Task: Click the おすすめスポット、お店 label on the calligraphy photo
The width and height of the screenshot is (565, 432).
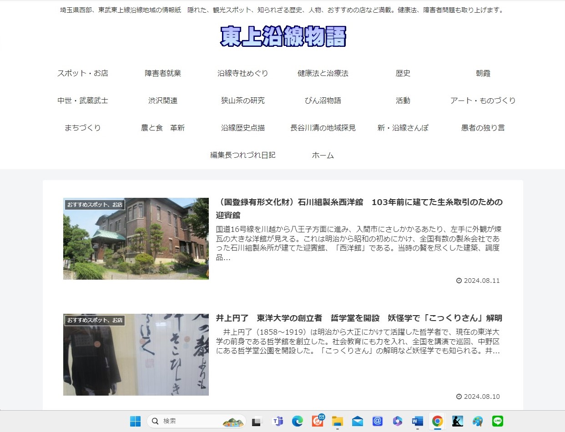Action: pyautogui.click(x=95, y=320)
